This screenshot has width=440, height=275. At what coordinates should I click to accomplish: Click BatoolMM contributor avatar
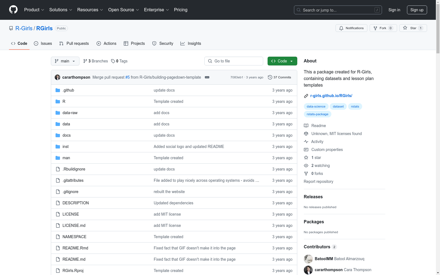(x=308, y=259)
